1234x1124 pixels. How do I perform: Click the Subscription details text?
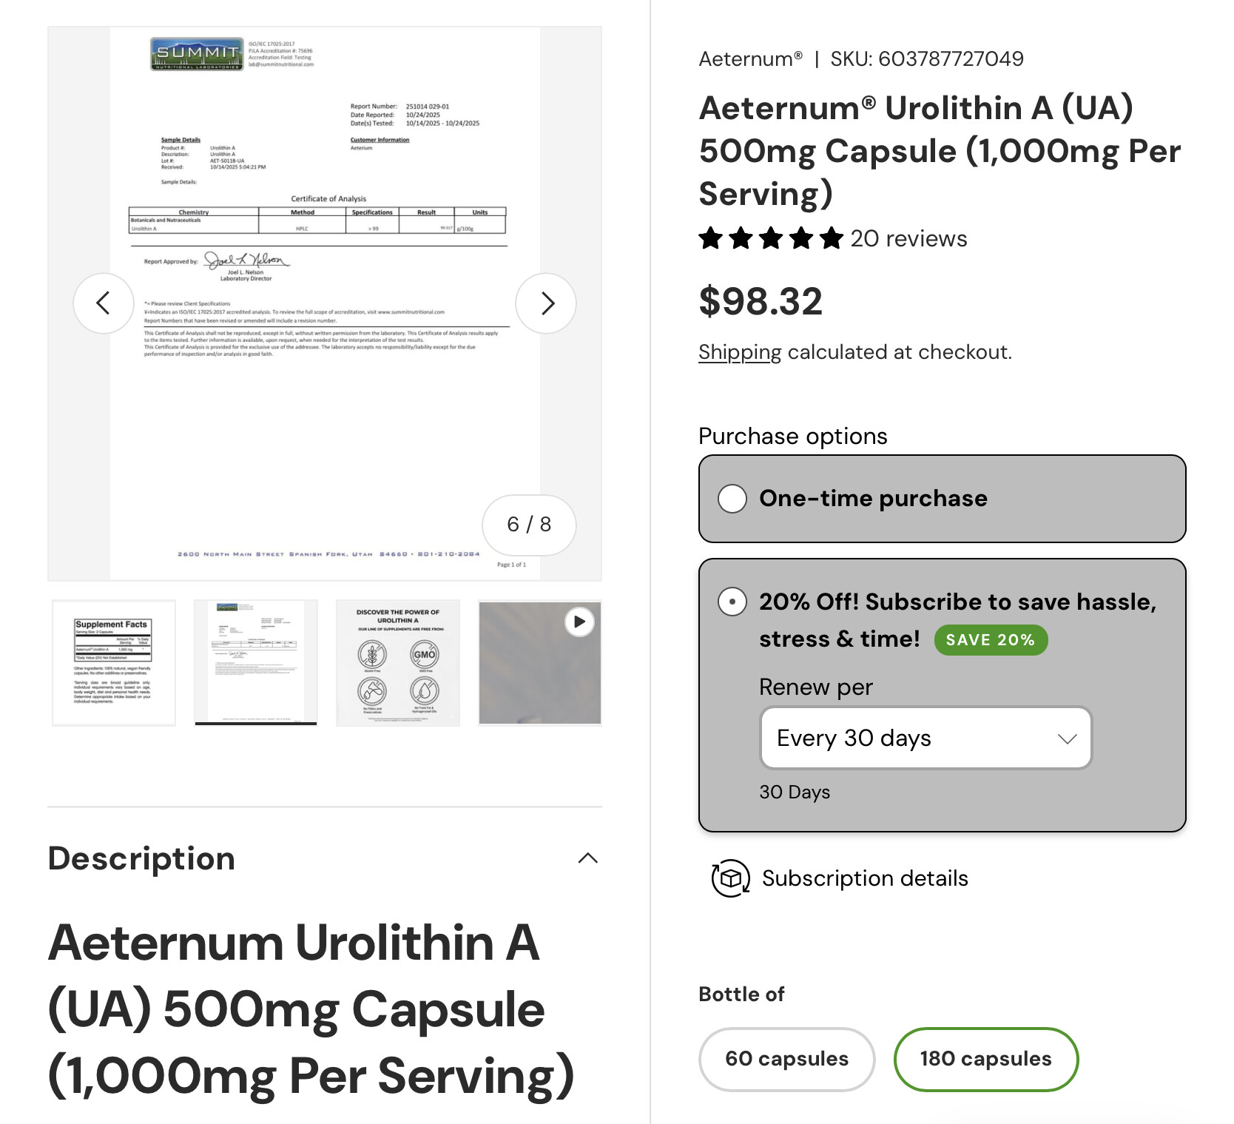pos(865,878)
